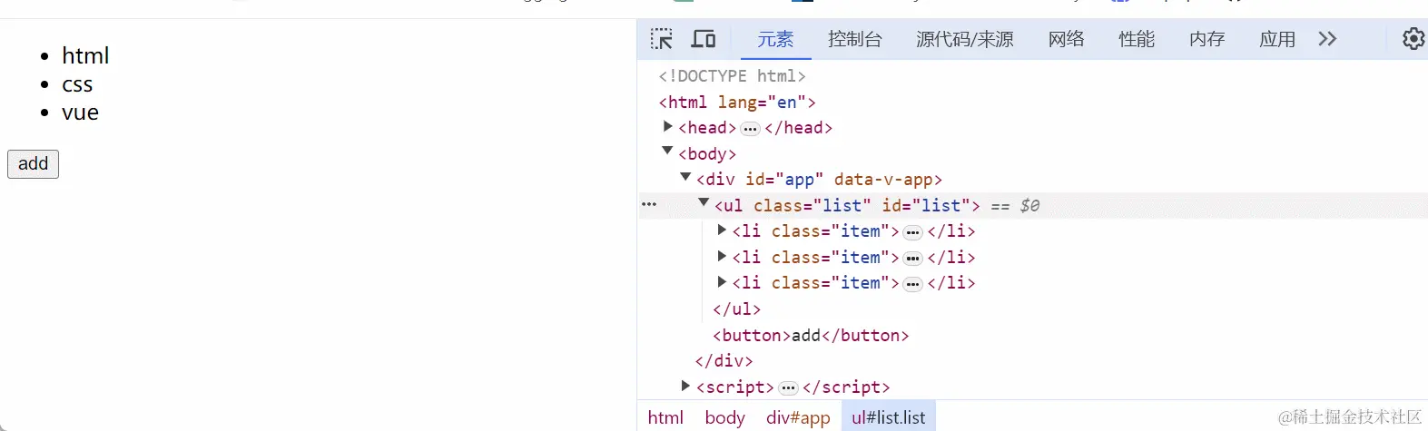Open the 网络 tab
Viewport: 1428px width, 431px height.
1066,39
